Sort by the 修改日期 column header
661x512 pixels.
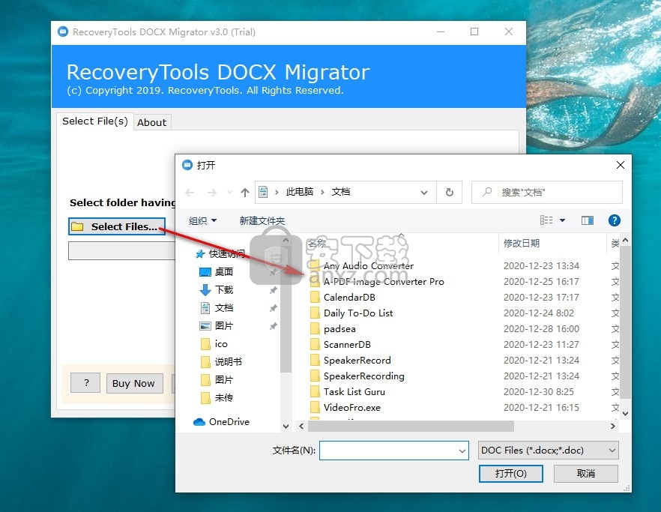(x=522, y=244)
